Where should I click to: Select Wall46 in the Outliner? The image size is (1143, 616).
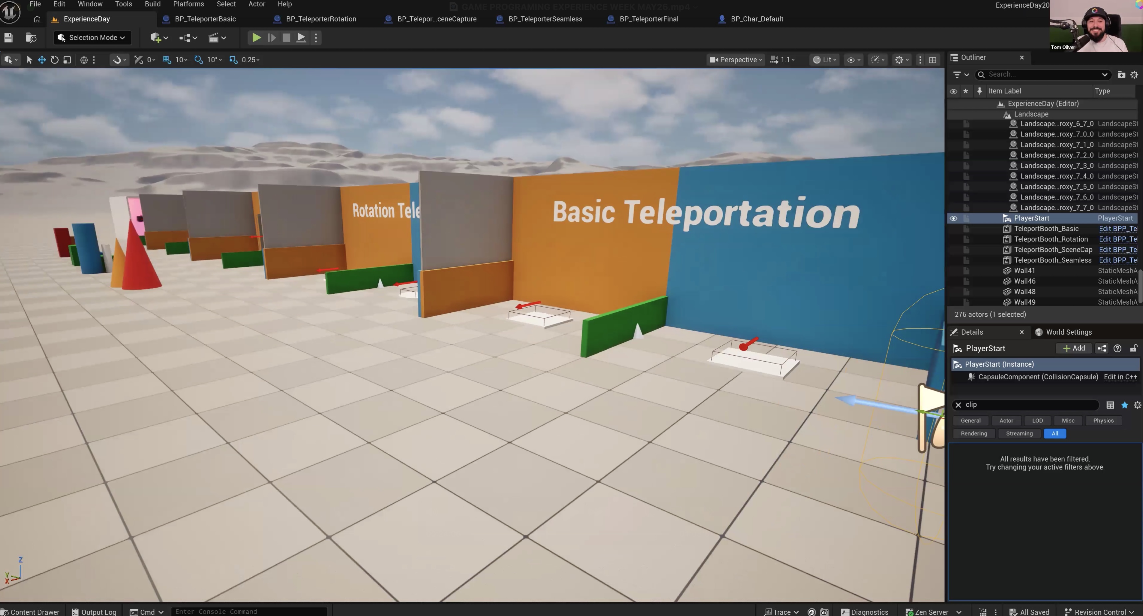point(1024,281)
